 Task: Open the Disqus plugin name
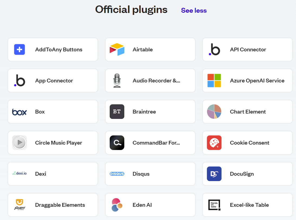[x=141, y=174]
